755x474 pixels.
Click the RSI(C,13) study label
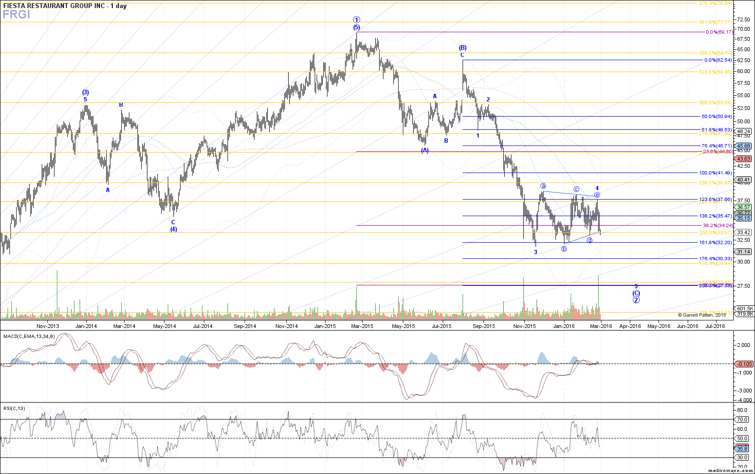(x=14, y=408)
